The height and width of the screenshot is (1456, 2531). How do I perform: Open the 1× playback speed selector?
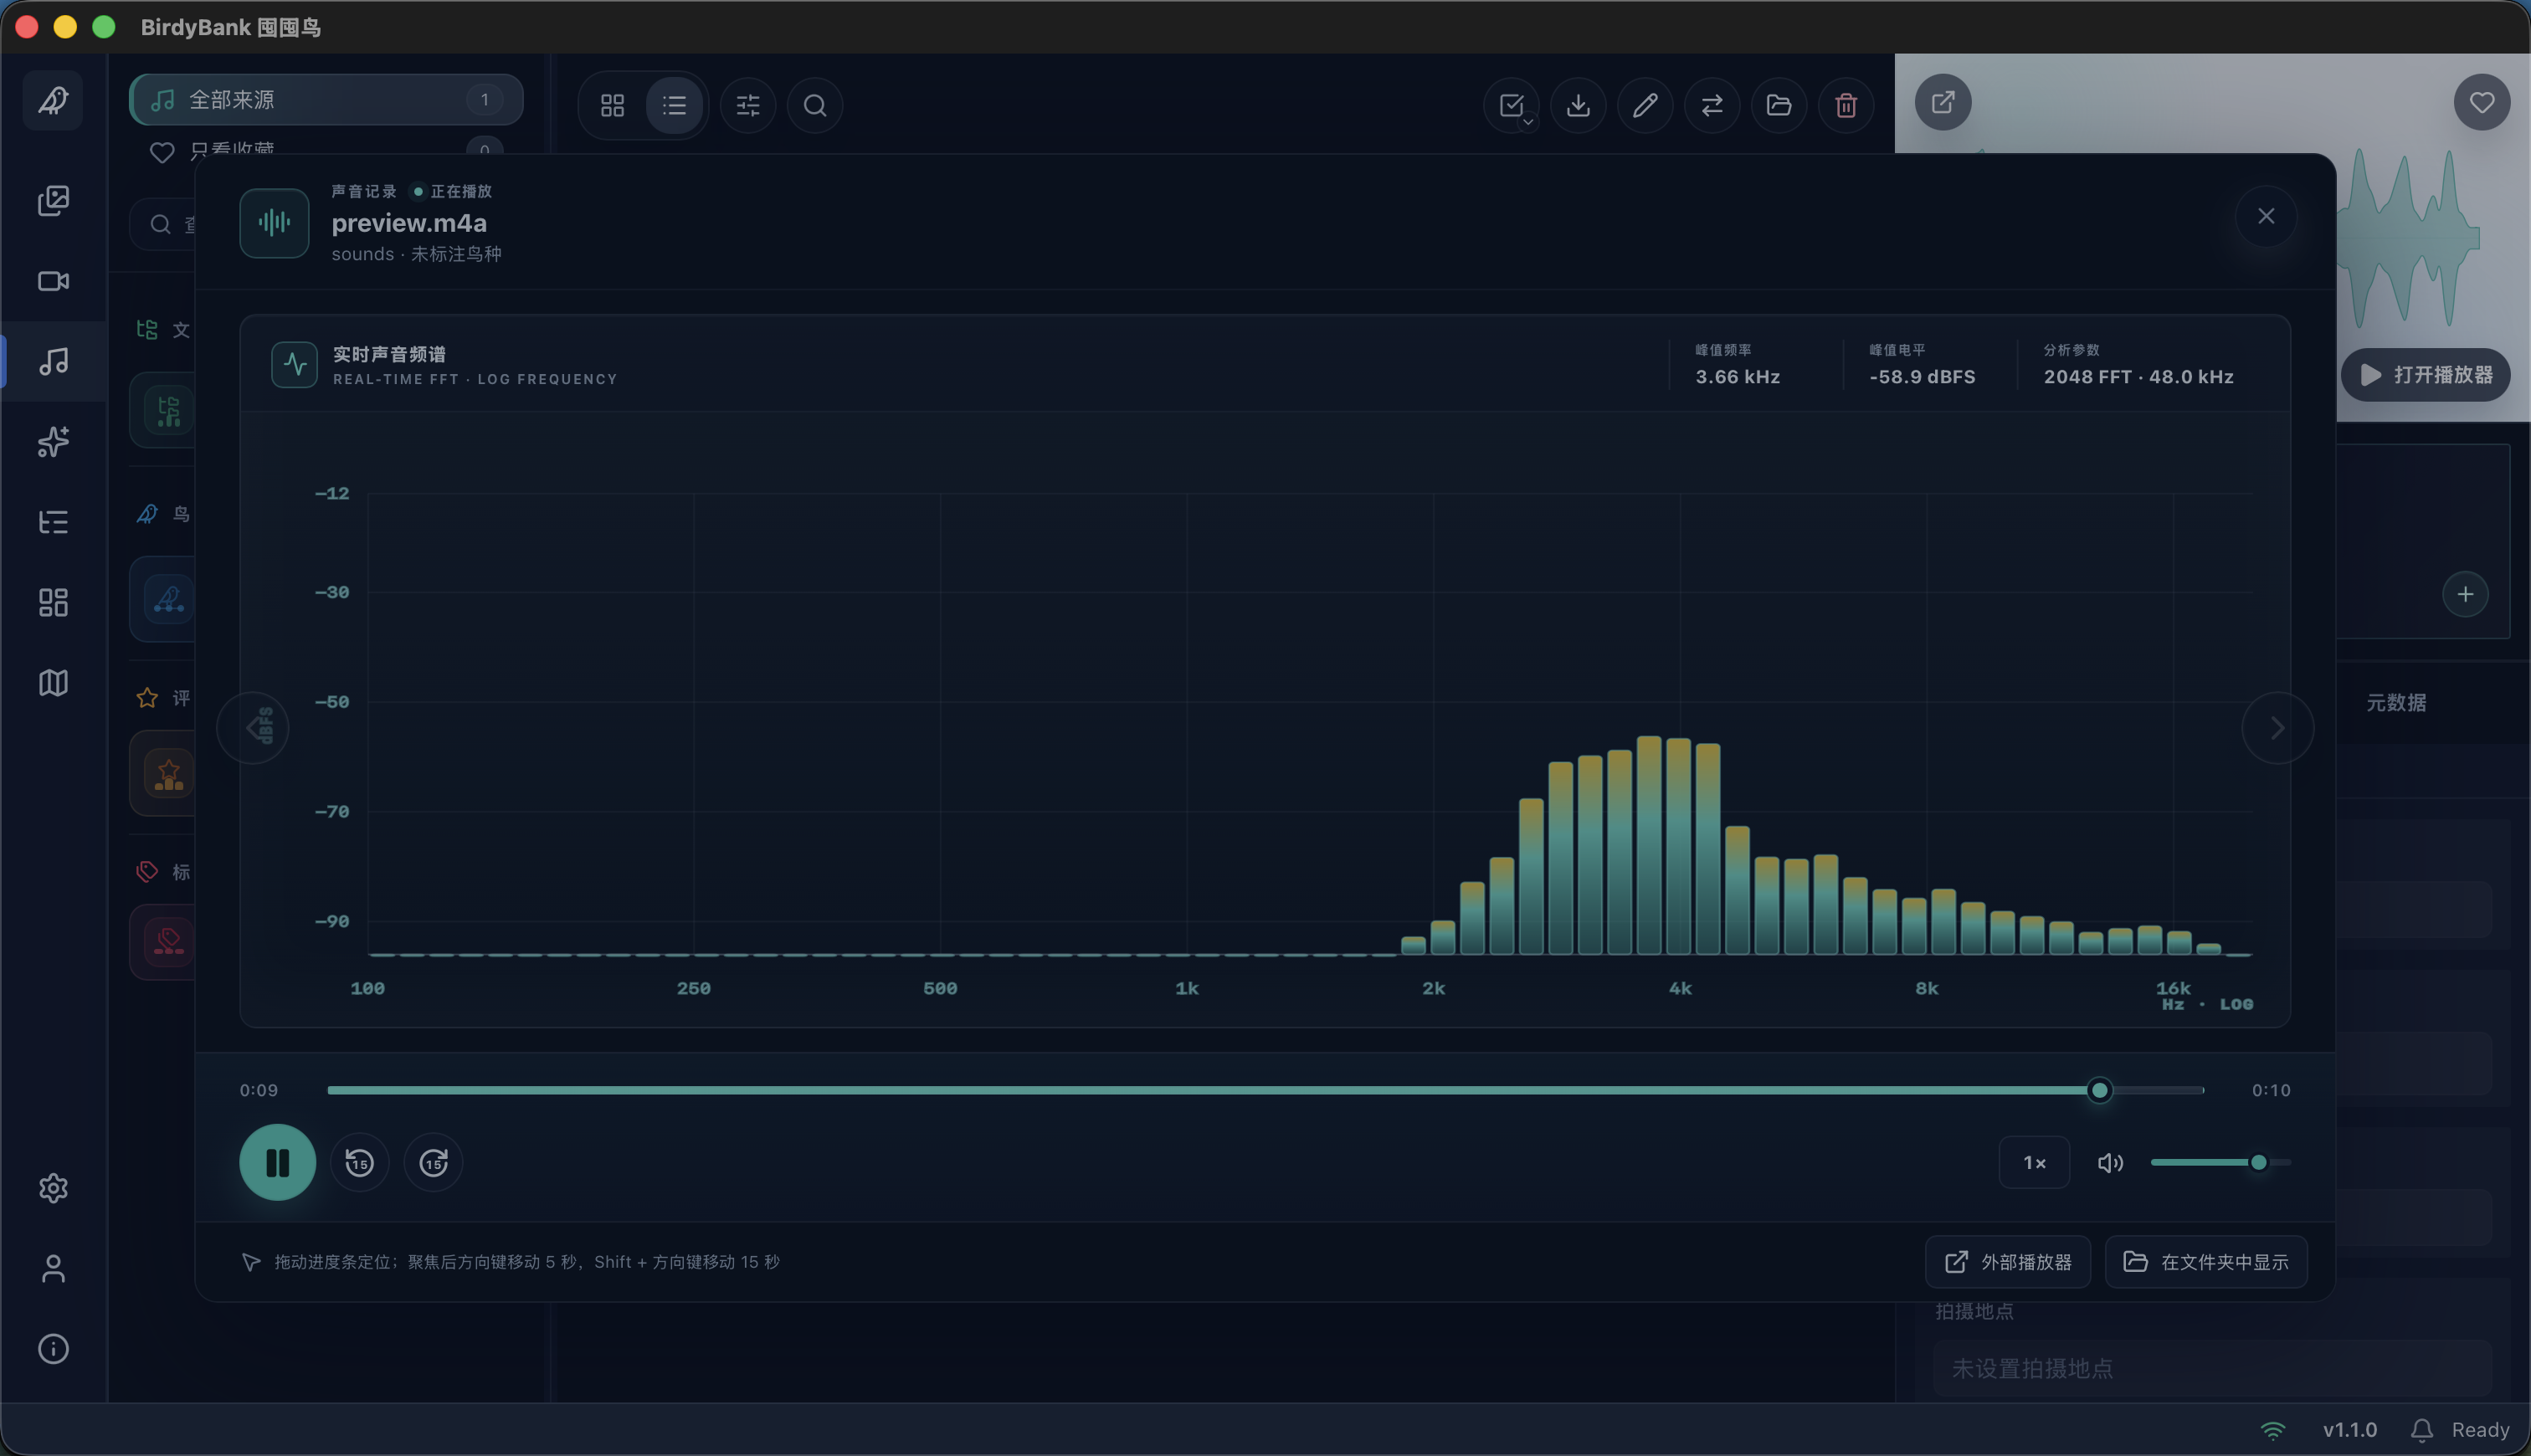(2034, 1162)
